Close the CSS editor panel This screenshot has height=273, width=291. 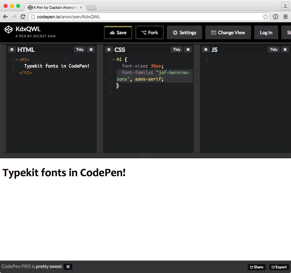[x=188, y=49]
